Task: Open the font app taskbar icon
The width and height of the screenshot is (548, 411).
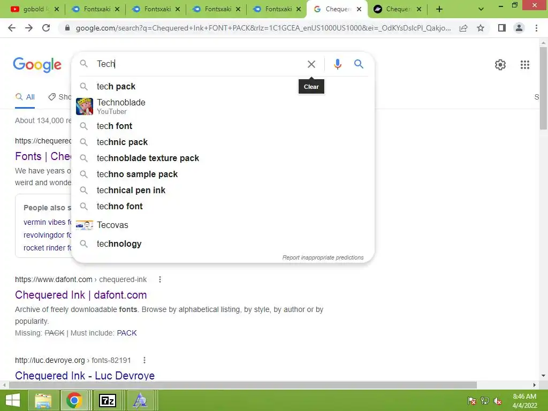Action: pyautogui.click(x=140, y=400)
